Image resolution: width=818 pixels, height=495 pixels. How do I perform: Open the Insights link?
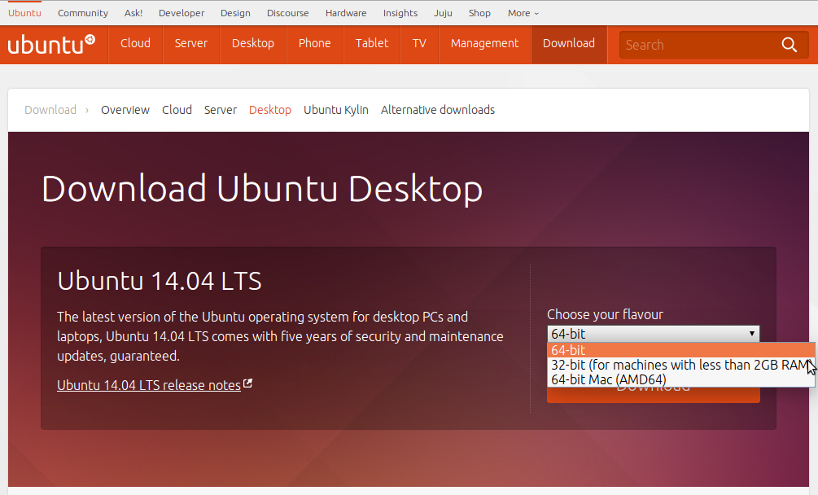point(400,13)
